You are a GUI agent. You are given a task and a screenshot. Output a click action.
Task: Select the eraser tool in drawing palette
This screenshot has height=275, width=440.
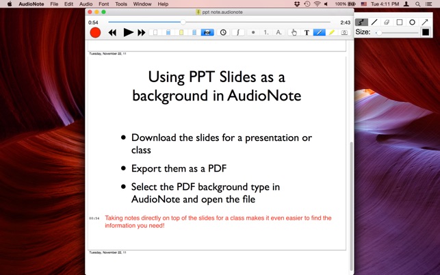tap(387, 22)
